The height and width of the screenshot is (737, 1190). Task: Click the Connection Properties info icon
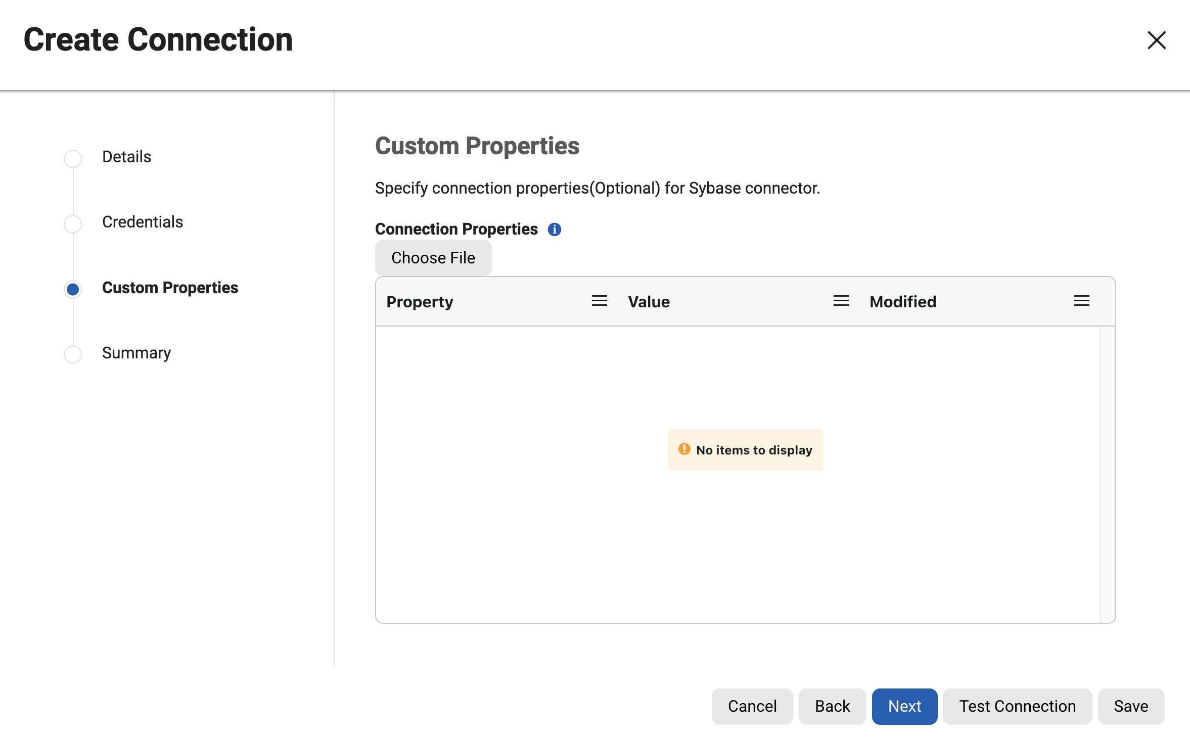pos(554,229)
